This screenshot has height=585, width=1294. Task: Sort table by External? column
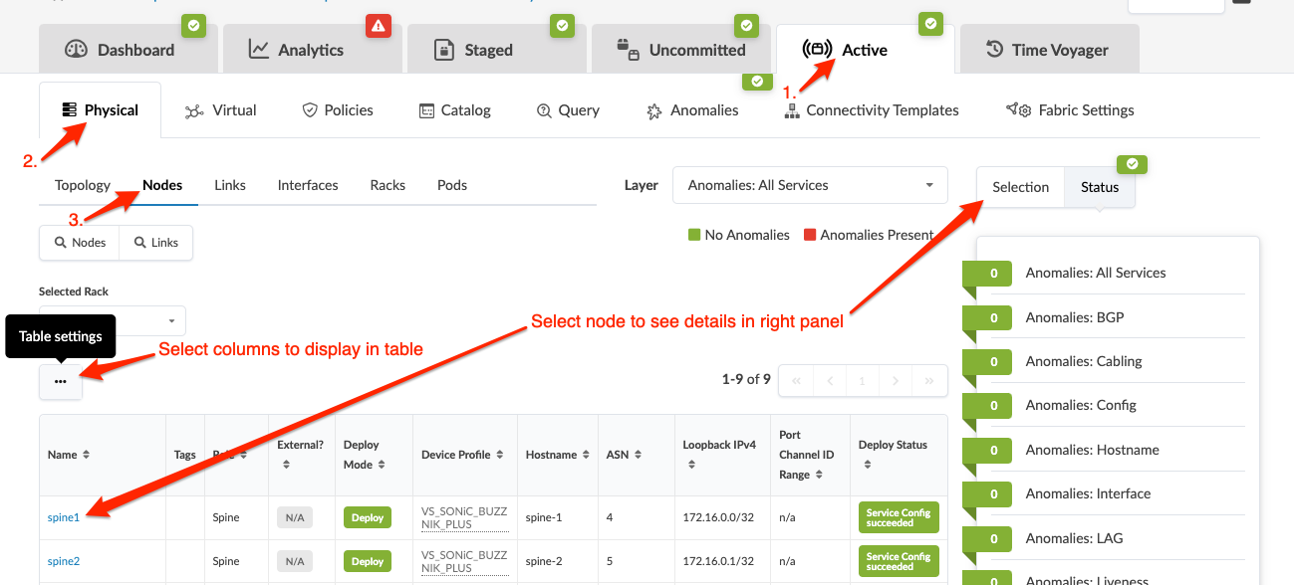click(301, 455)
